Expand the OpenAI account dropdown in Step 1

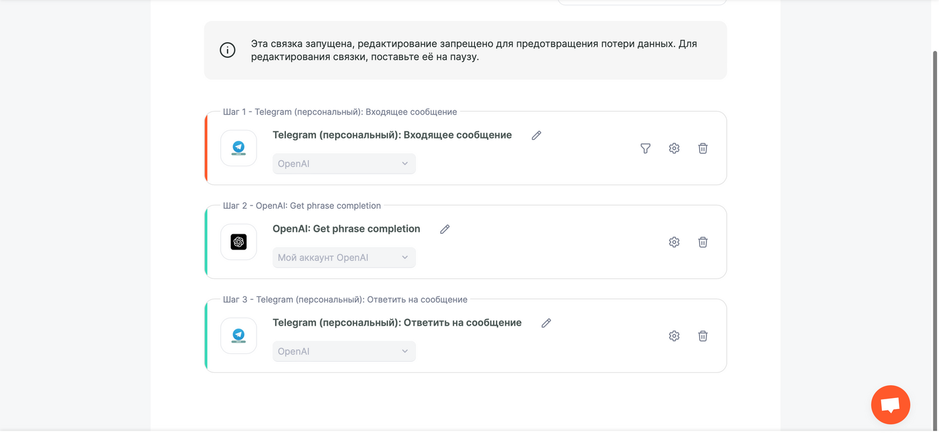click(x=344, y=164)
